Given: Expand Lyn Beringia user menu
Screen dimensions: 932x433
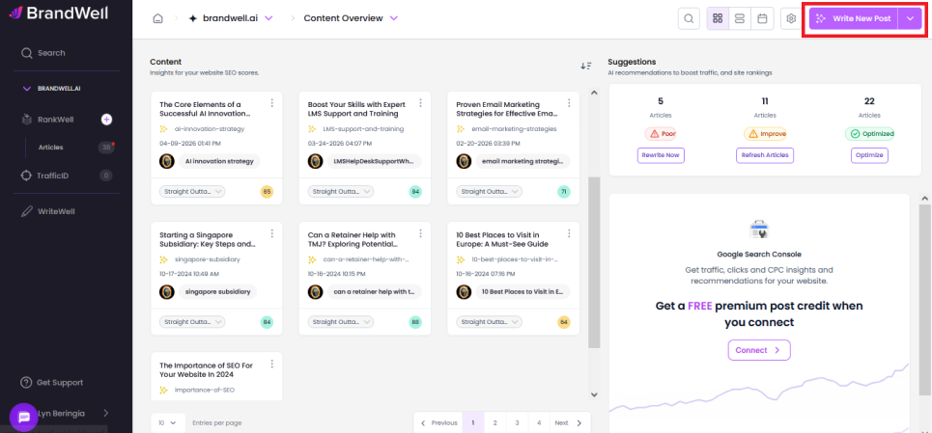Looking at the screenshot, I should coord(106,413).
